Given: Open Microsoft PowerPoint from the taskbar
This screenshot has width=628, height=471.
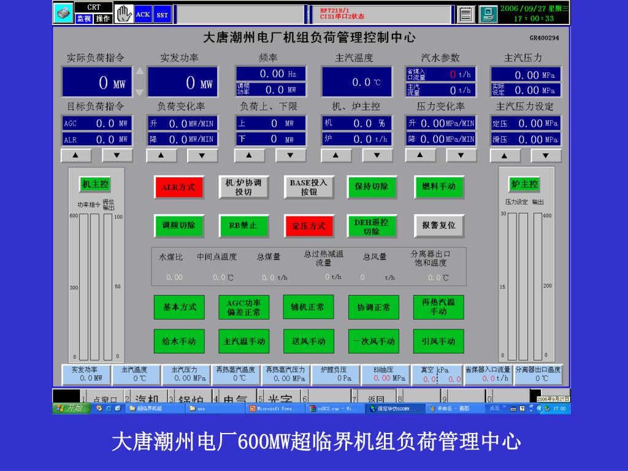Looking at the screenshot, I should [275, 408].
